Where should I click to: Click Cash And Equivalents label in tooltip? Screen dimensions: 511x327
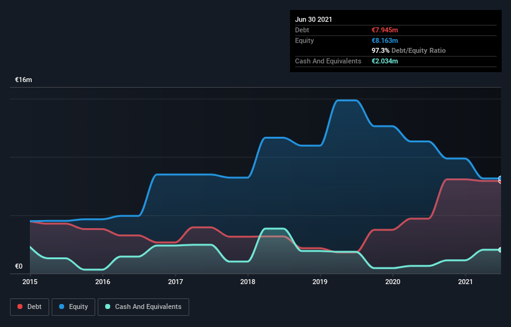(328, 61)
